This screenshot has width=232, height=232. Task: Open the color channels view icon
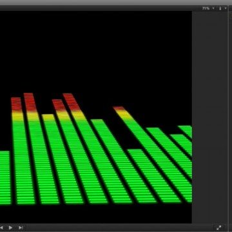(220, 8)
